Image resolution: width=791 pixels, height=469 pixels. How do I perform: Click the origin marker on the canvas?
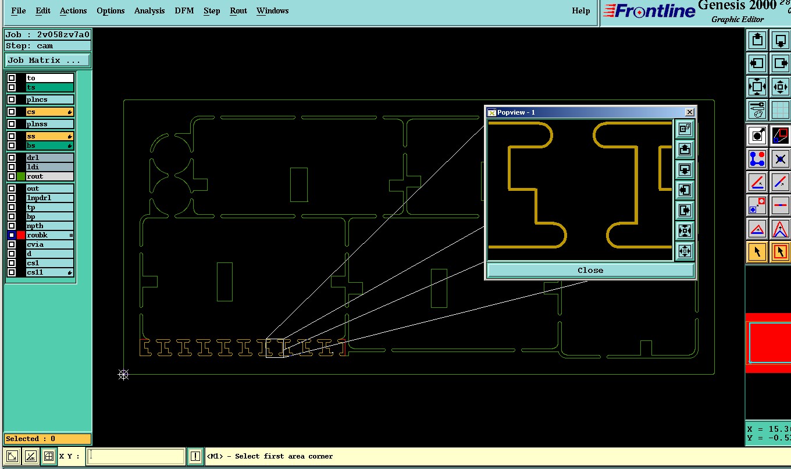tap(123, 375)
